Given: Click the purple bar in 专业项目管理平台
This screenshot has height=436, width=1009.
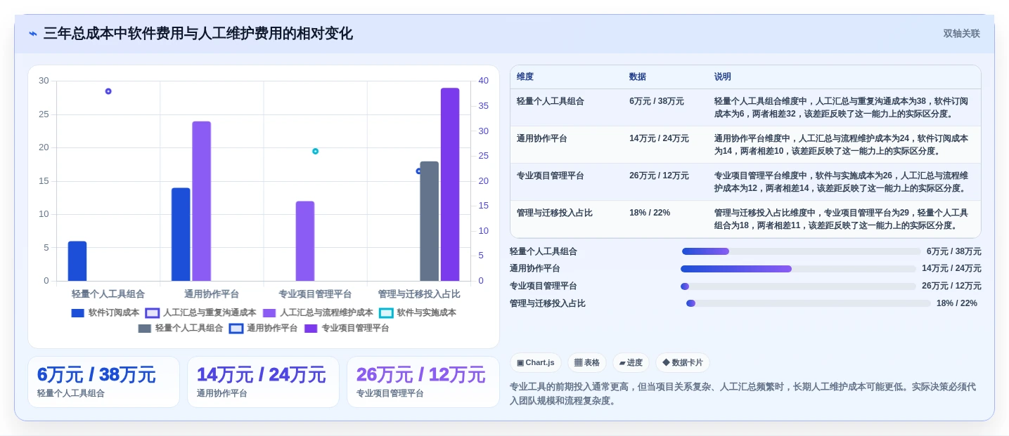Looking at the screenshot, I should (x=305, y=242).
